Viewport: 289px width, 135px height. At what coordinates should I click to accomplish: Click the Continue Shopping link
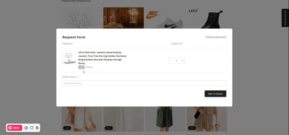(216, 37)
